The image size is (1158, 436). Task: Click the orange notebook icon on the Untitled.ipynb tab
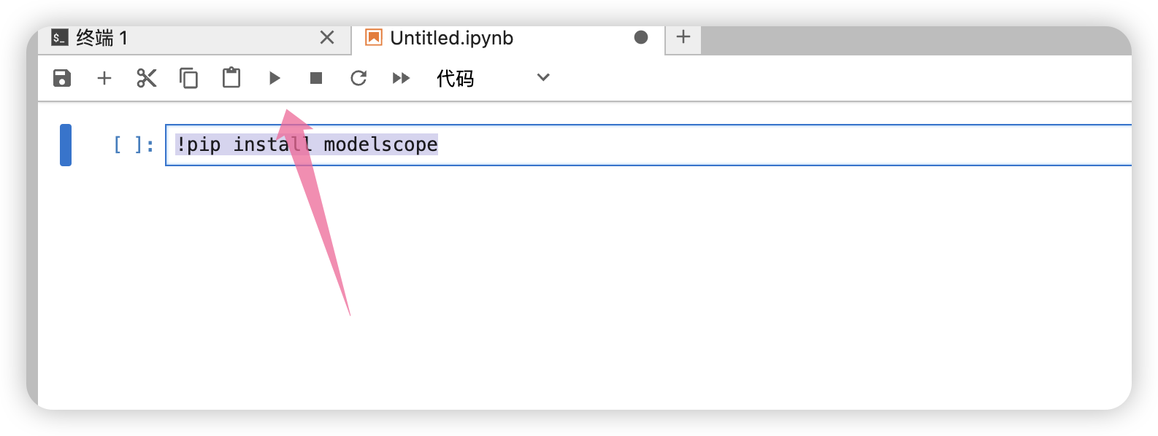click(x=374, y=38)
